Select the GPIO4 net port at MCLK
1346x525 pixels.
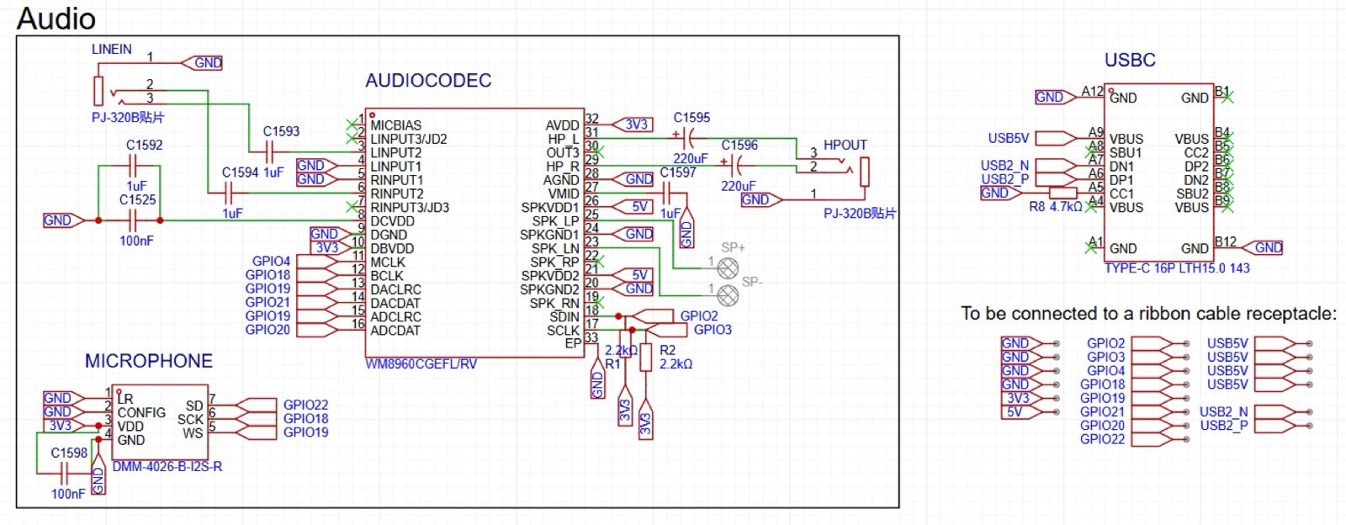(x=318, y=261)
